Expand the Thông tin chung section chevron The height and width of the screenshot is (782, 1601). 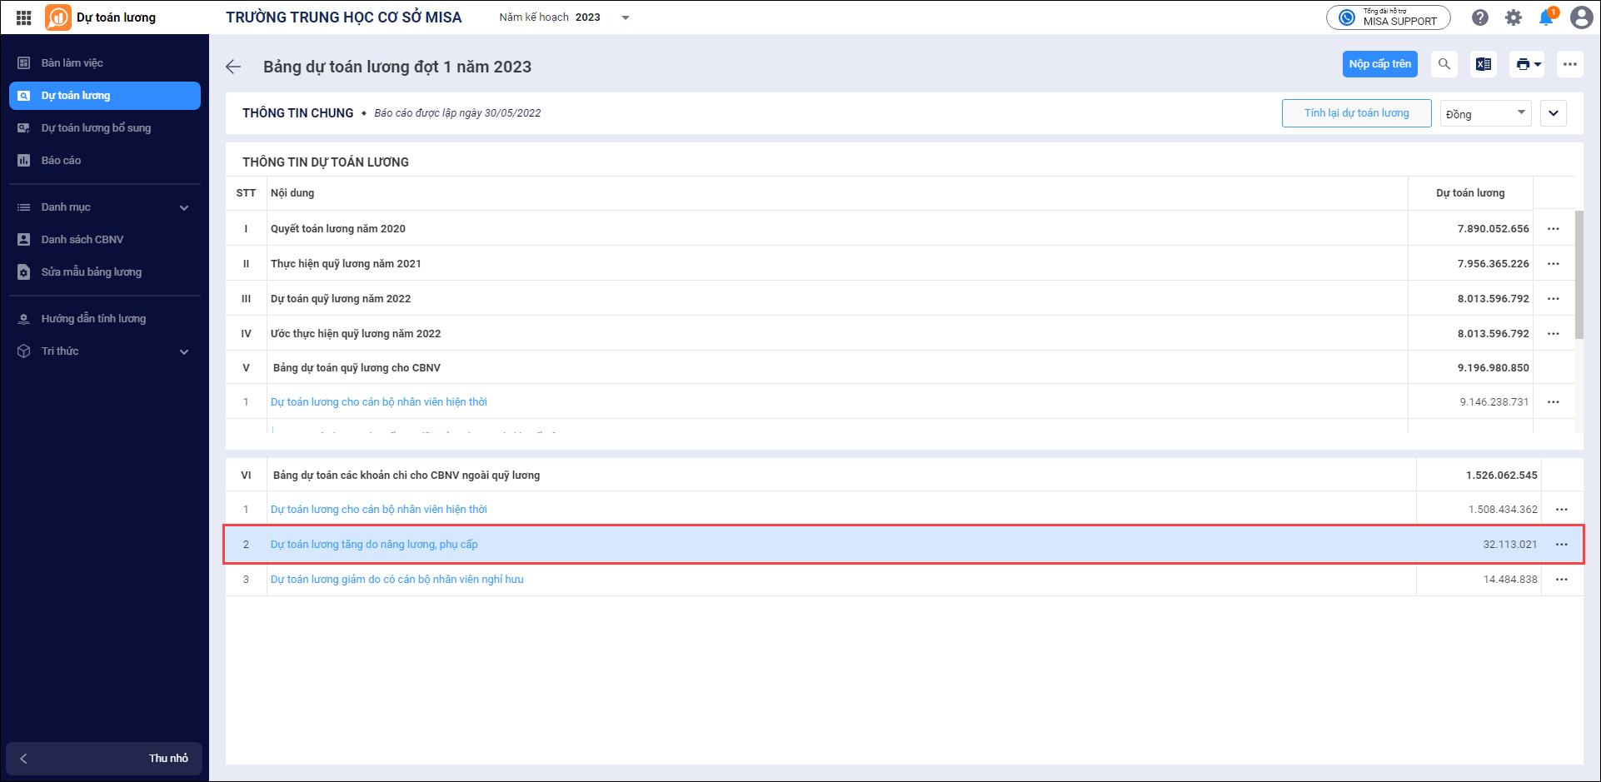point(1554,113)
